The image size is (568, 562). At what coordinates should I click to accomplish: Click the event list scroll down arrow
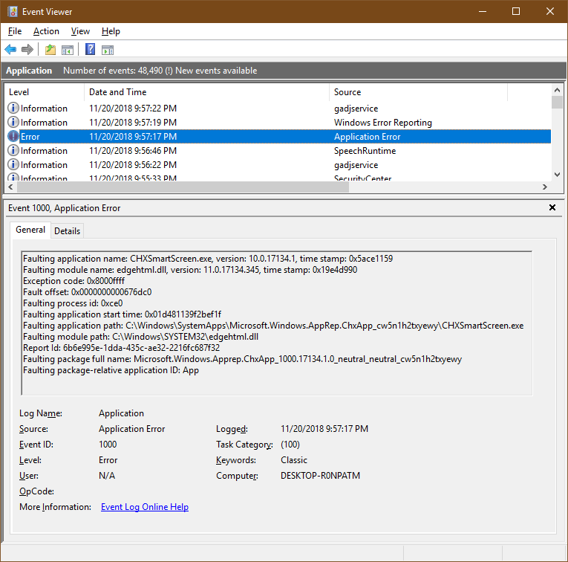coord(557,175)
